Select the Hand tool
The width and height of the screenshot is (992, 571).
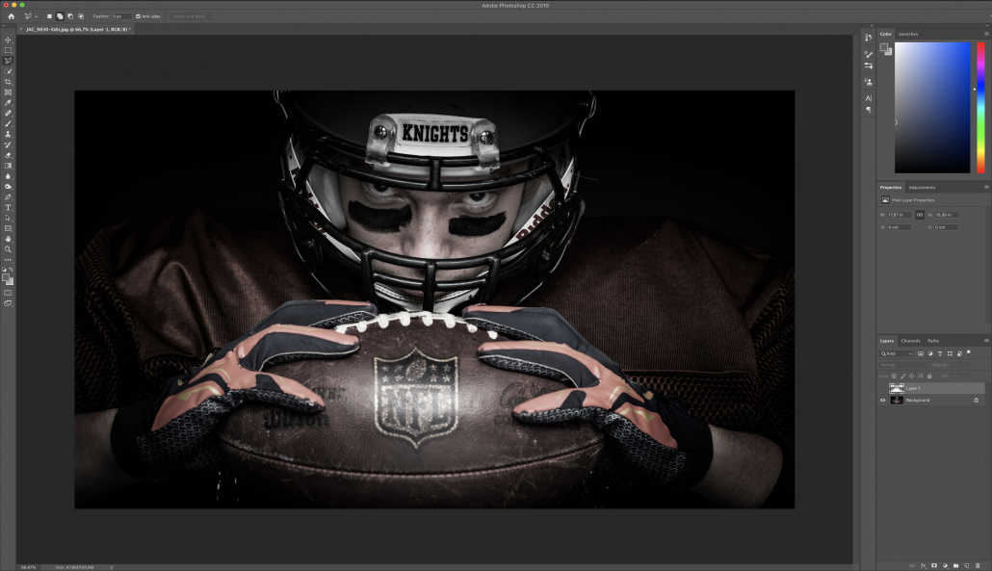point(9,239)
